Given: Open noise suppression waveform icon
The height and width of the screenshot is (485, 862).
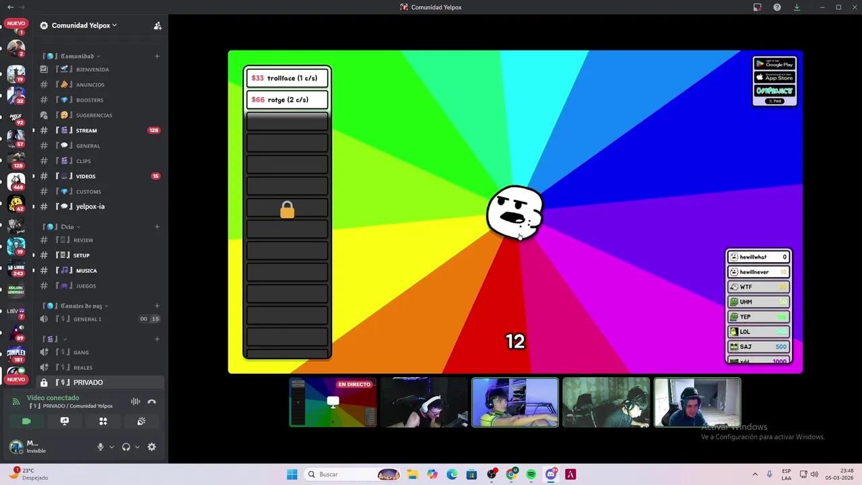Looking at the screenshot, I should 135,401.
